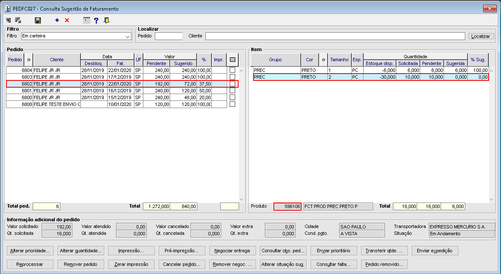Click the Desbloq. column header
Viewport: 501px width, 274px height.
[x=94, y=63]
